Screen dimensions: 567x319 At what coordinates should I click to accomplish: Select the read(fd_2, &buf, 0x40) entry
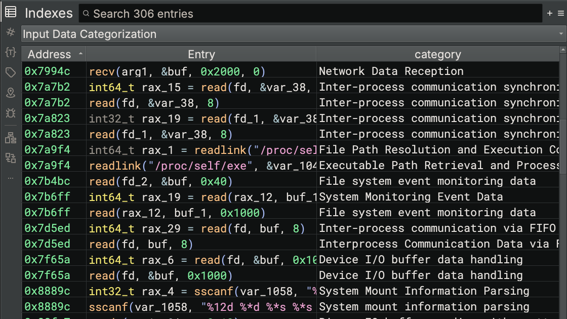click(160, 182)
